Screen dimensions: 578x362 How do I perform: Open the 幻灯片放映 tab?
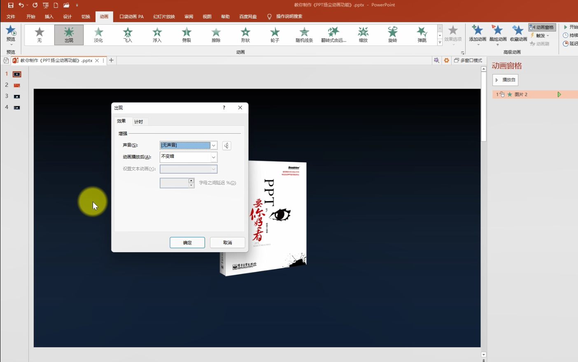tap(164, 16)
